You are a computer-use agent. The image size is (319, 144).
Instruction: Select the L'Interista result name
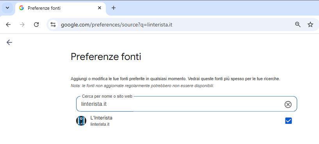pos(101,118)
